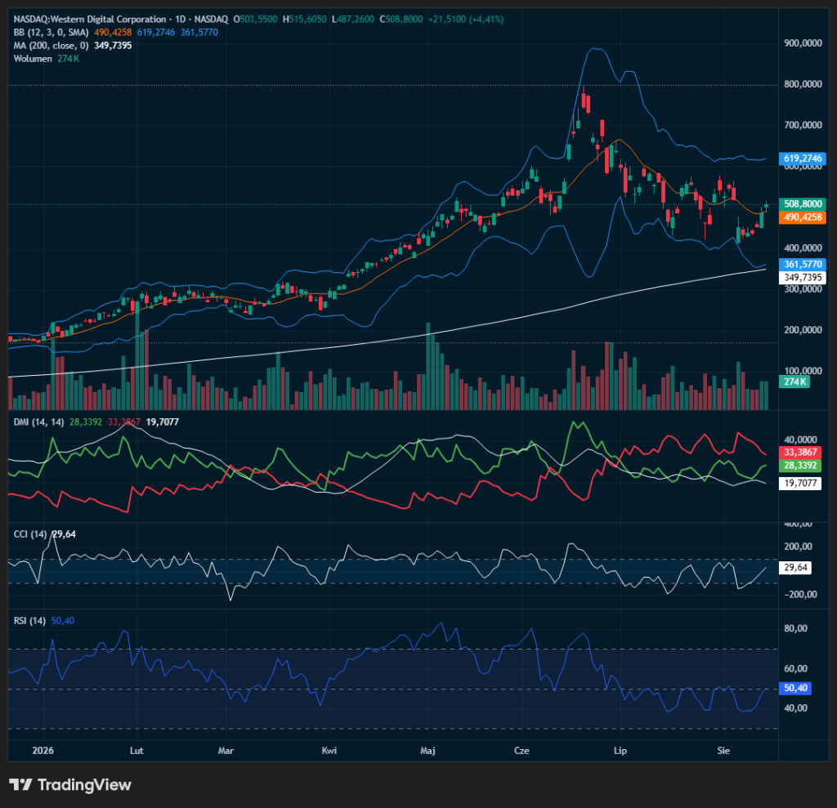Click the O503,5500 open value in header
Screen dimensions: 837x808
(256, 20)
